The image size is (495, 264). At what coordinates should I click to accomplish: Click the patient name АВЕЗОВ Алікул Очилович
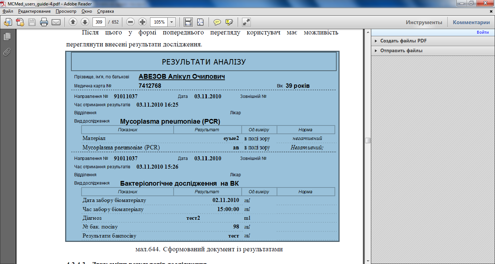pyautogui.click(x=182, y=77)
